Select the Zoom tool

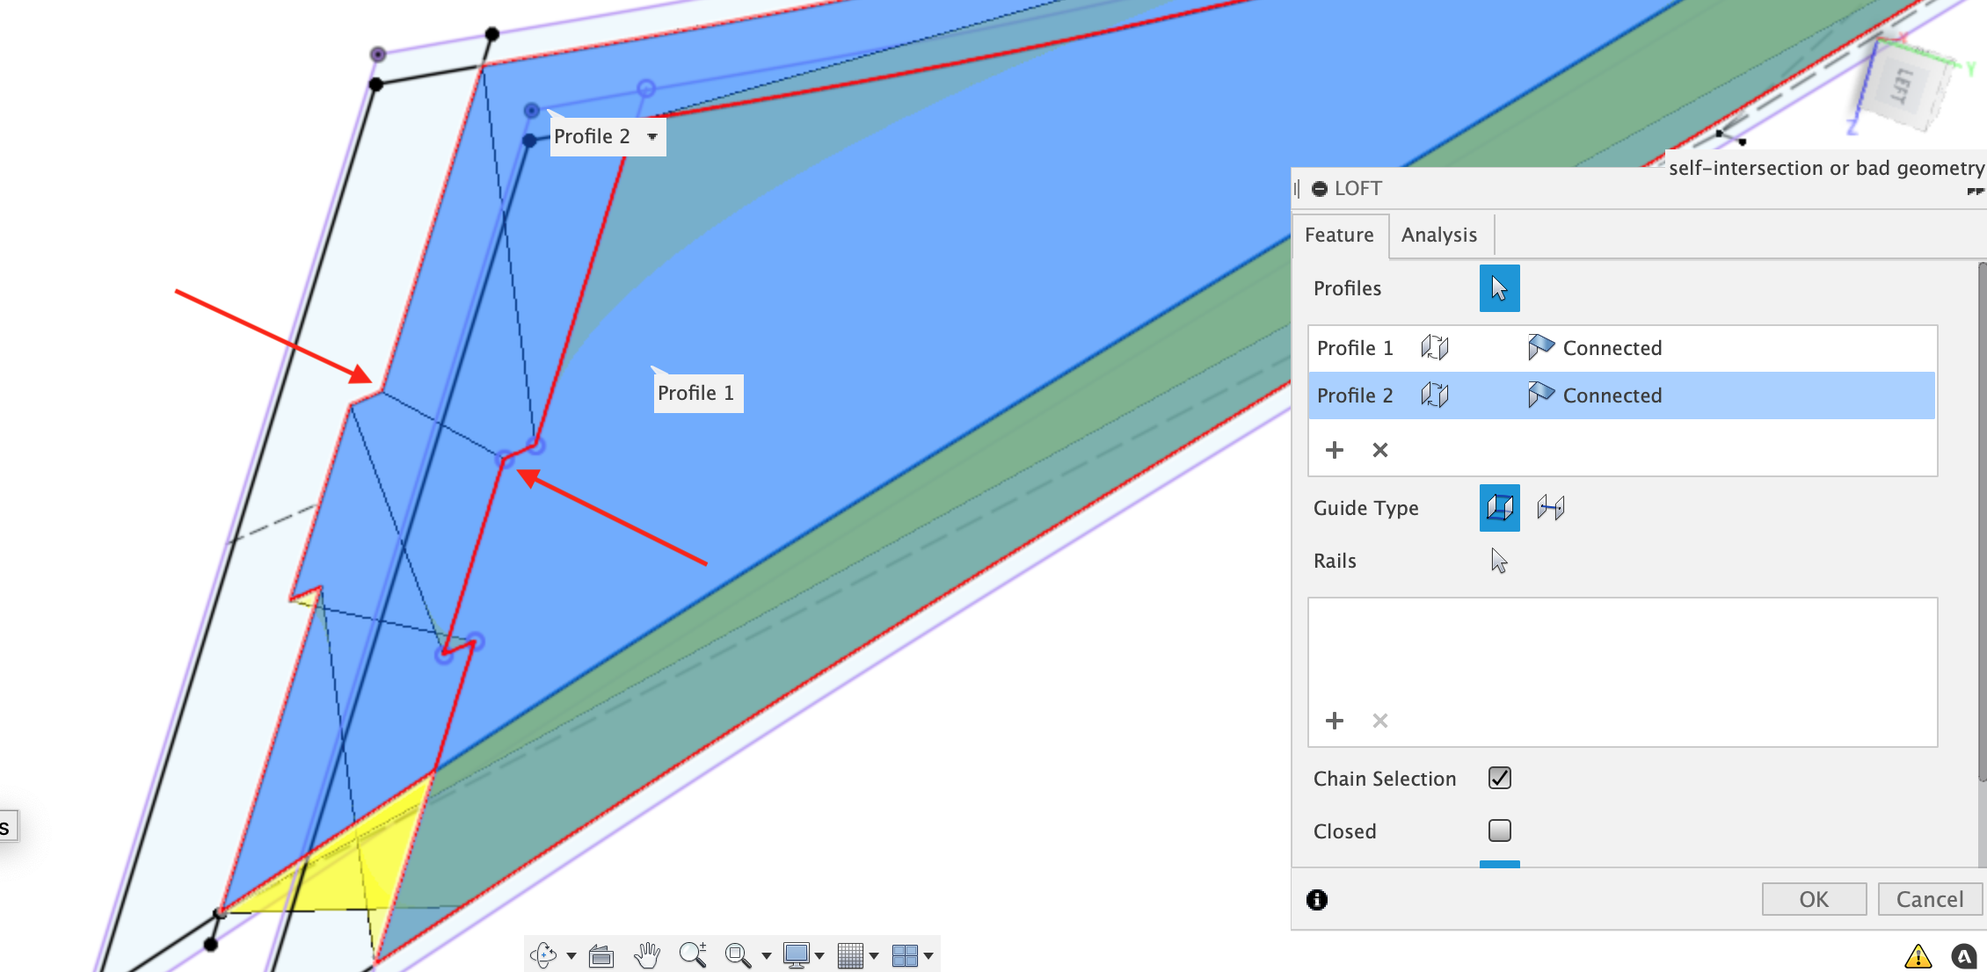click(x=693, y=954)
